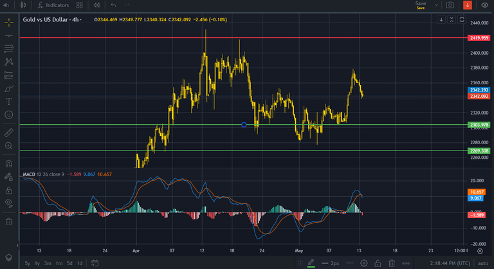Switch chart range to 5d
The image size is (494, 269).
click(x=69, y=263)
